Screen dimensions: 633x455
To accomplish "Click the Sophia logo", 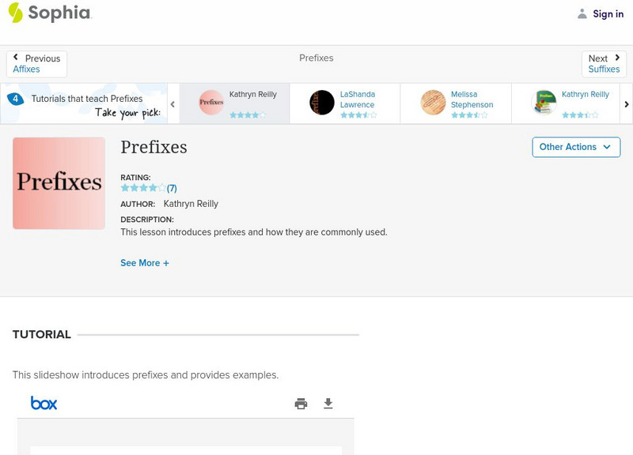I will [x=49, y=13].
